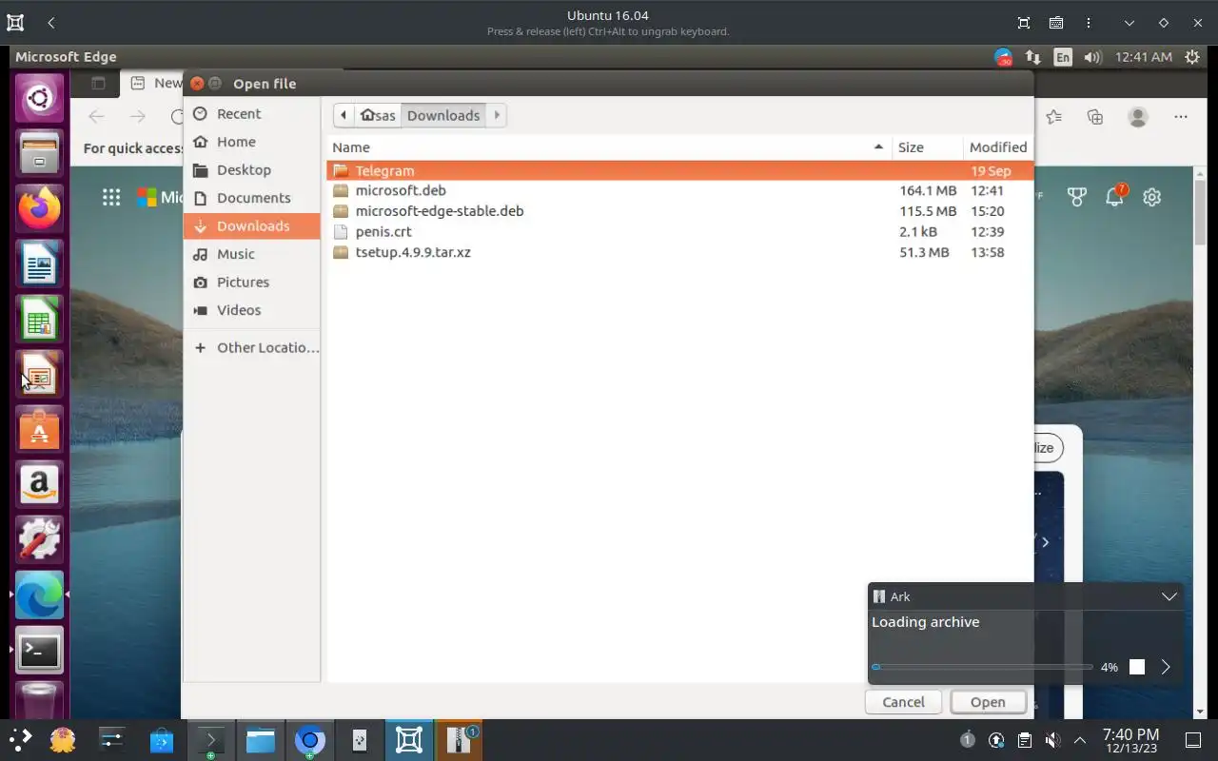
Task: Select Pictures in file dialog sidebar
Action: tap(251, 282)
